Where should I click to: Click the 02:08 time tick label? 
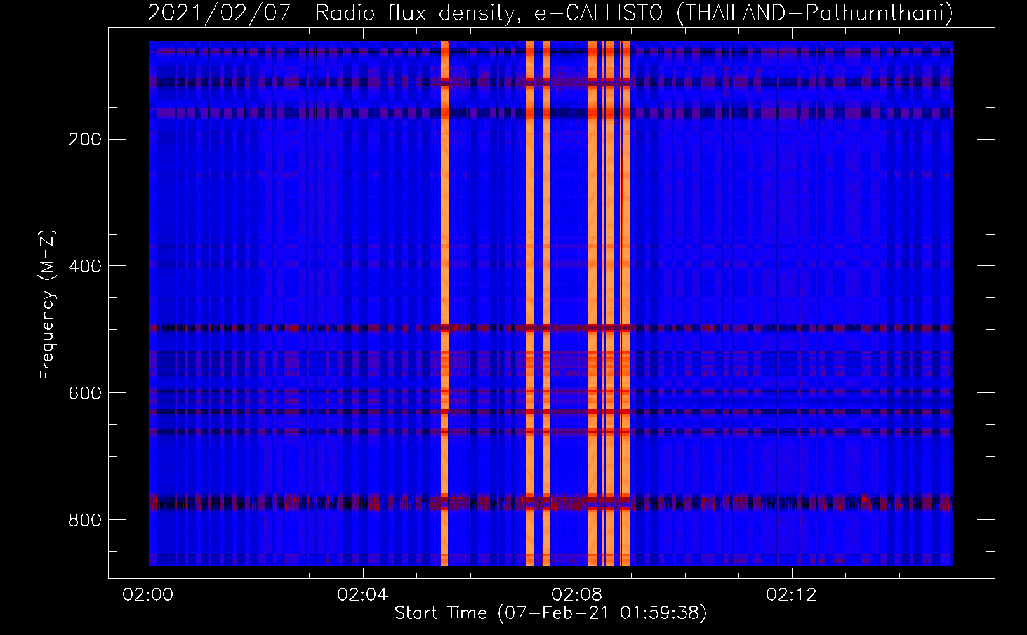pyautogui.click(x=578, y=594)
